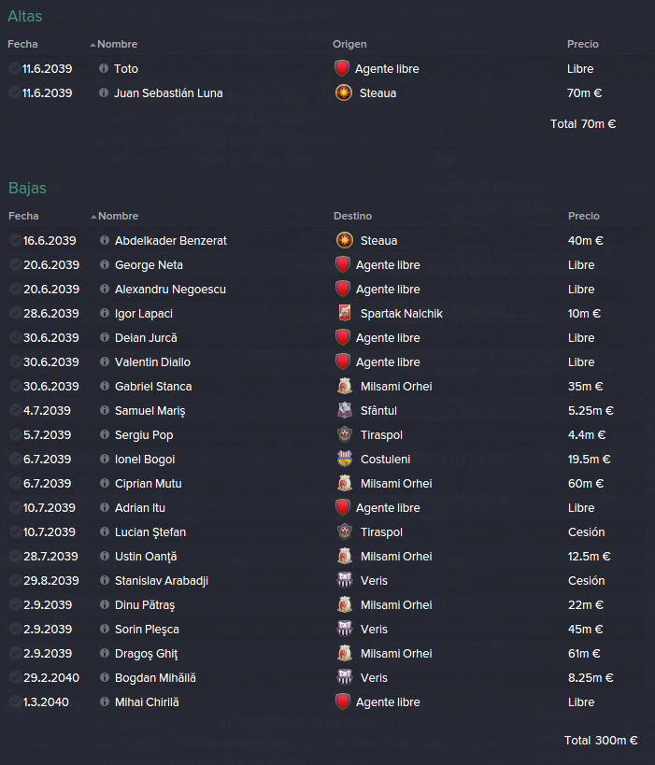Click Steaua club badge in Altas list
The image size is (655, 765).
[x=344, y=92]
